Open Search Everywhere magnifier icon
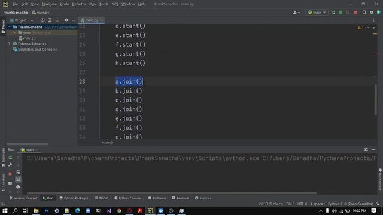The width and height of the screenshot is (383, 215). [x=364, y=13]
